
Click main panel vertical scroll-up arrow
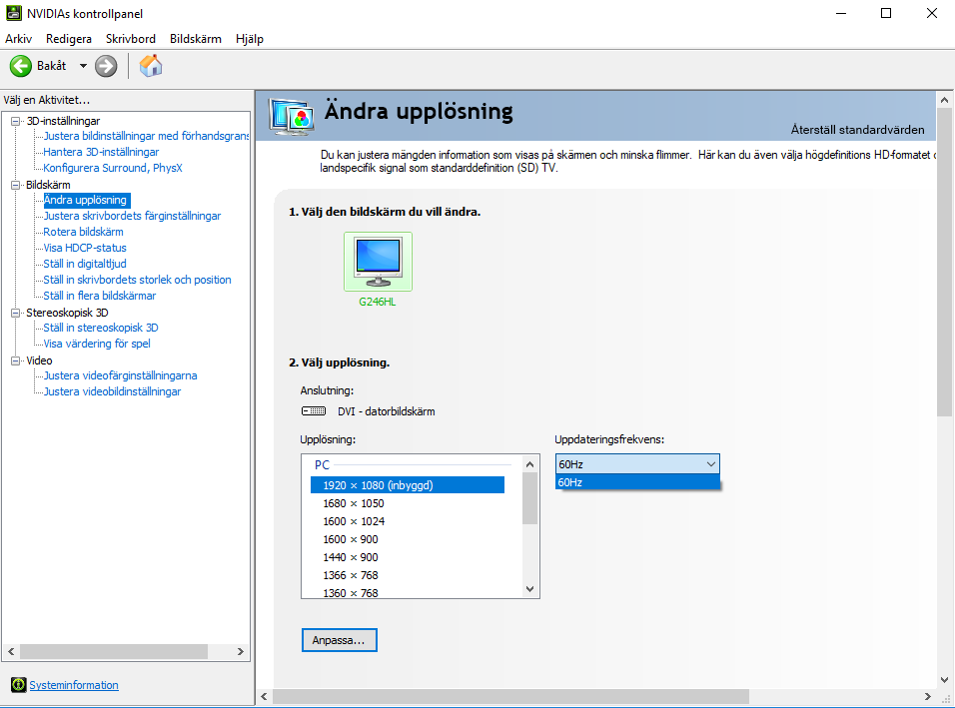point(945,100)
